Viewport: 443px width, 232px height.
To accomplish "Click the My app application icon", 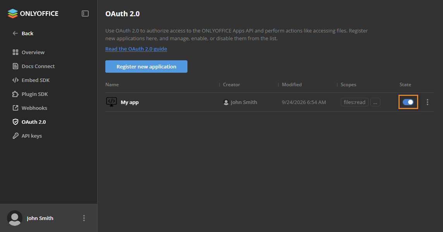I will 111,102.
